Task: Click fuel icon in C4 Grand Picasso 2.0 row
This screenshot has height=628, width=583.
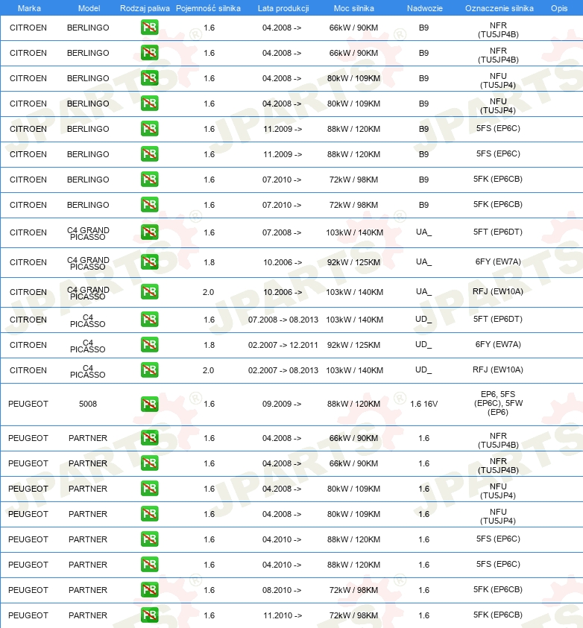Action: pos(149,291)
